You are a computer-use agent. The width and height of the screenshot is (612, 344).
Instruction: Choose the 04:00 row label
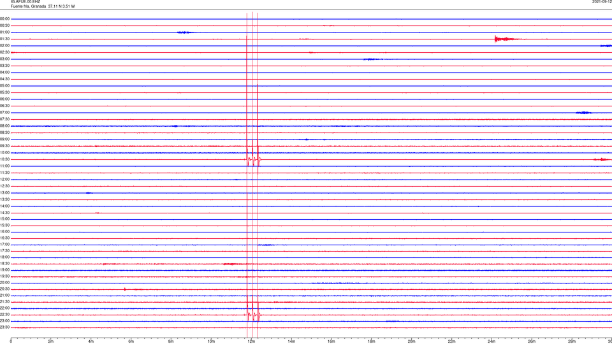5,72
